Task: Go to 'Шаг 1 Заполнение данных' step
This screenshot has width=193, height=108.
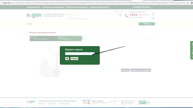Action: 43,38
